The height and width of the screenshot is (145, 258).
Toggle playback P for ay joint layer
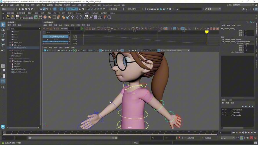pyautogui.click(x=226, y=113)
